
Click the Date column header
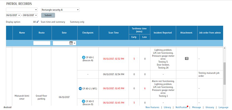pos(64,33)
